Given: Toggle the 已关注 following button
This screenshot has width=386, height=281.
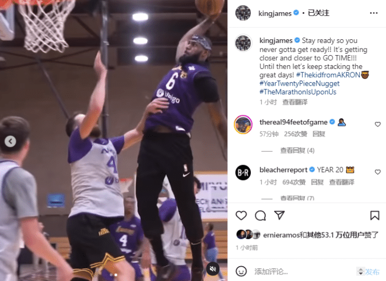Looking at the screenshot, I should pyautogui.click(x=318, y=13).
